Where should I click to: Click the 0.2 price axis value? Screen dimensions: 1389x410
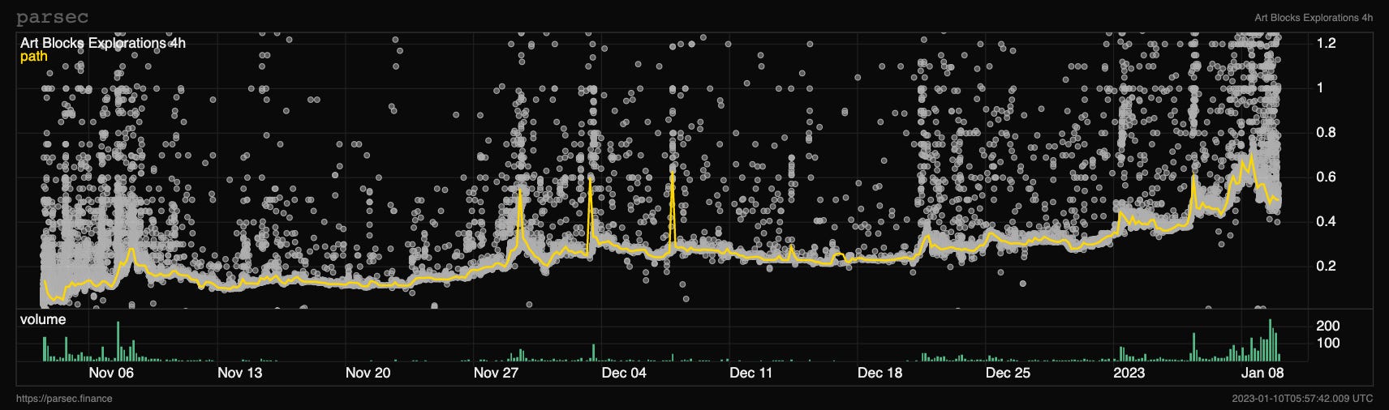coord(1326,266)
